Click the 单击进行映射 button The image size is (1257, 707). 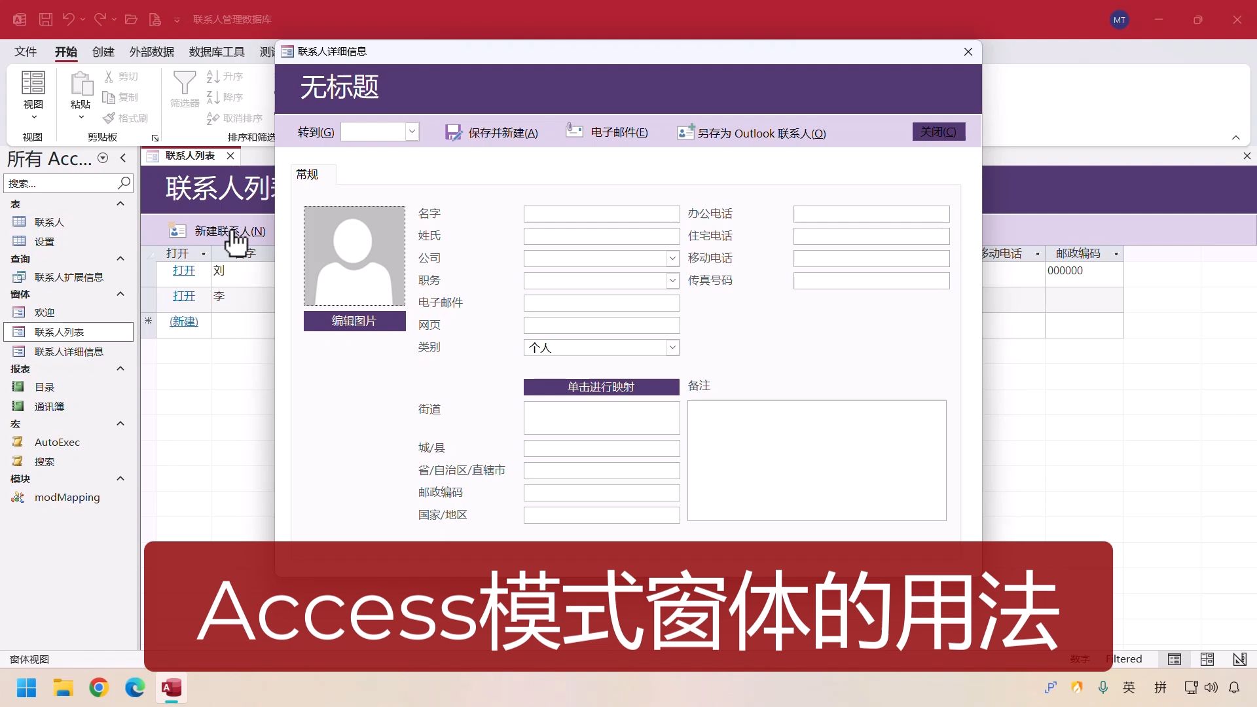[x=601, y=387]
